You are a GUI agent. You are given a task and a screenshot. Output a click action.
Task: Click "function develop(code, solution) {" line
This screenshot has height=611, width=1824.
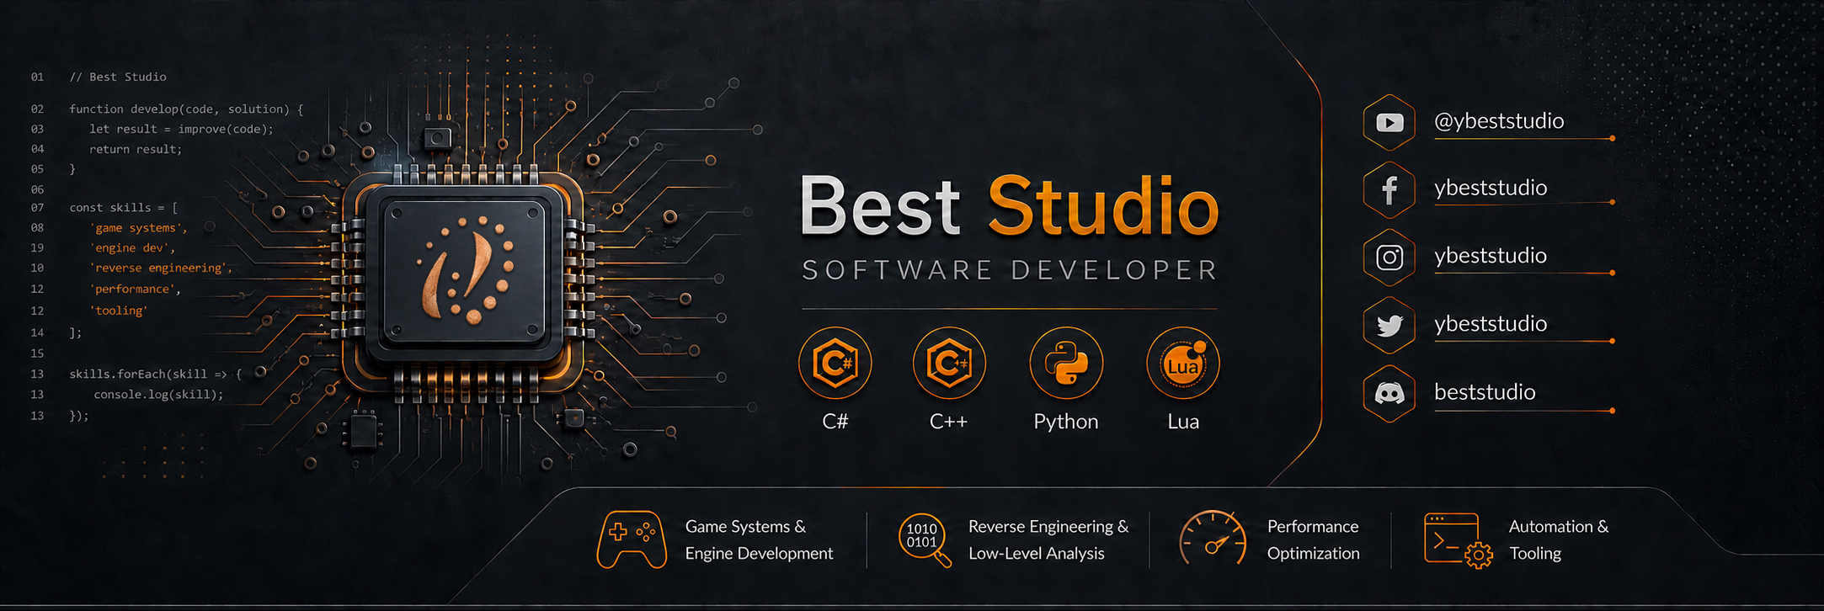click(x=186, y=109)
